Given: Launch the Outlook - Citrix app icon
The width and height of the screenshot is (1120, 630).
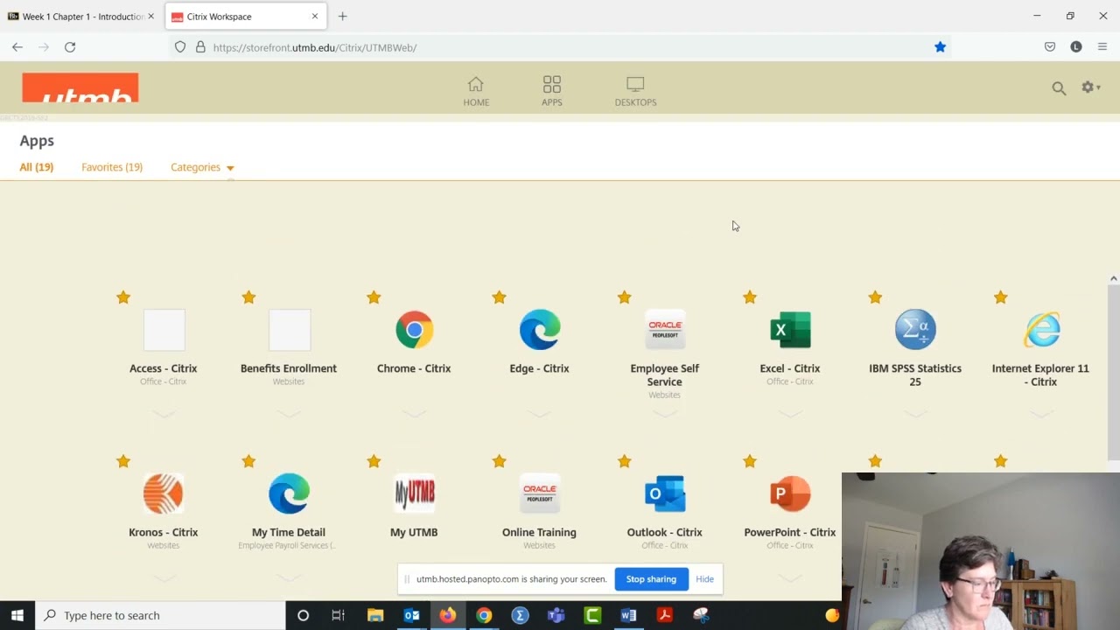Looking at the screenshot, I should (665, 493).
